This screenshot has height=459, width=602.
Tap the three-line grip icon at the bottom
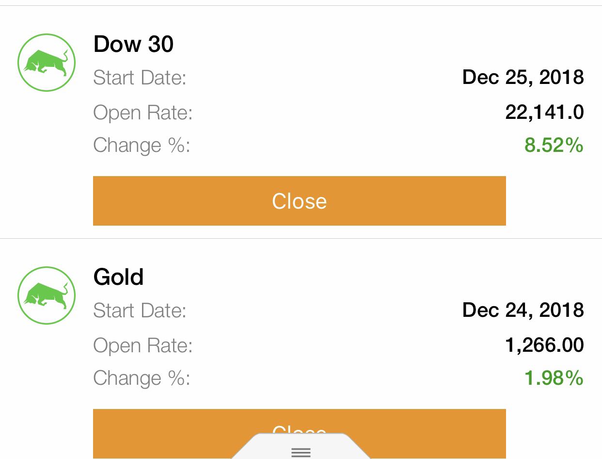[x=301, y=452]
